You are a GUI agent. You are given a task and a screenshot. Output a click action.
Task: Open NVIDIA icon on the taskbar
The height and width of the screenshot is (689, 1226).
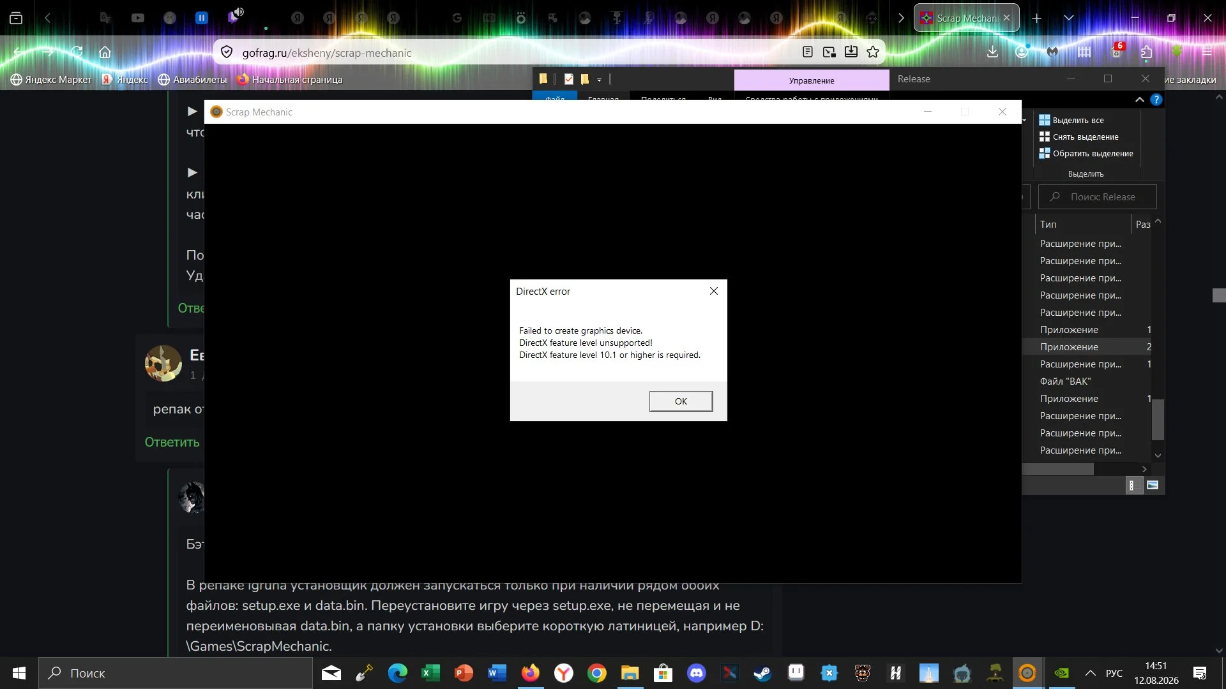[1061, 673]
